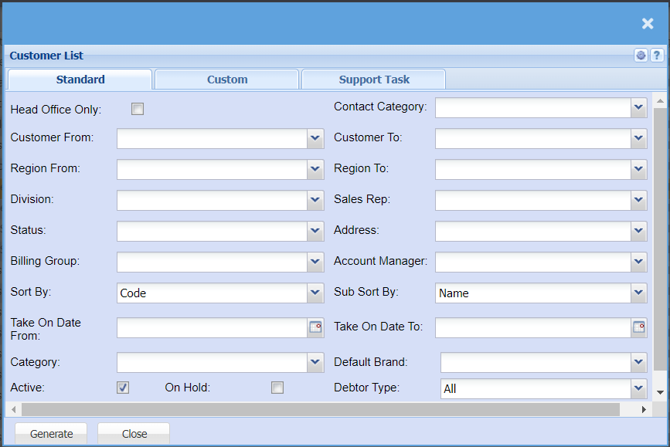Enable the Head Office Only checkbox
This screenshot has height=447, width=670.
click(x=138, y=109)
